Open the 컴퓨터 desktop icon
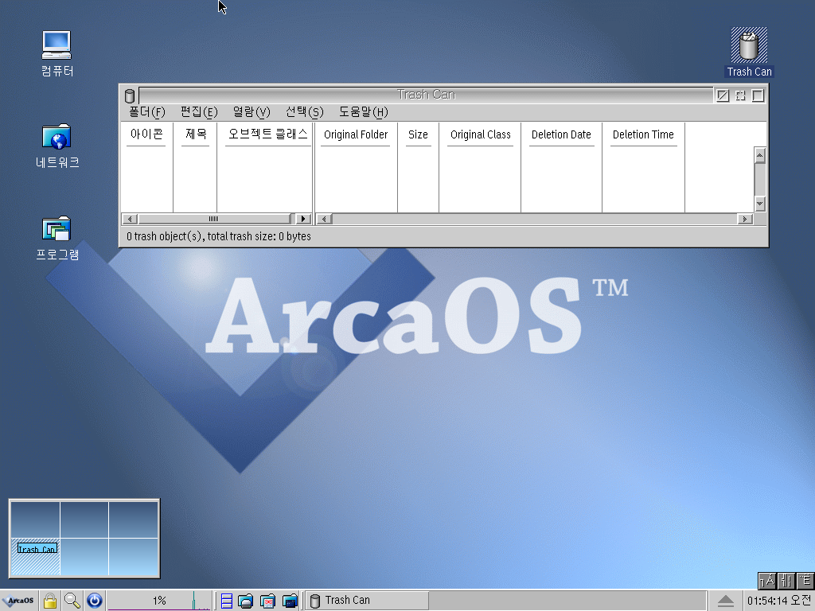 57,45
